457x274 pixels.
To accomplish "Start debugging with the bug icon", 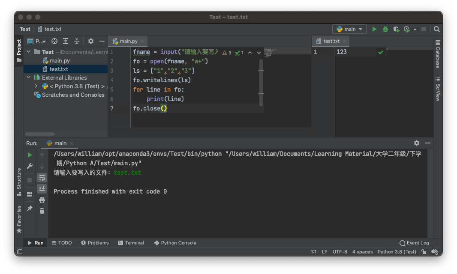I will (385, 29).
